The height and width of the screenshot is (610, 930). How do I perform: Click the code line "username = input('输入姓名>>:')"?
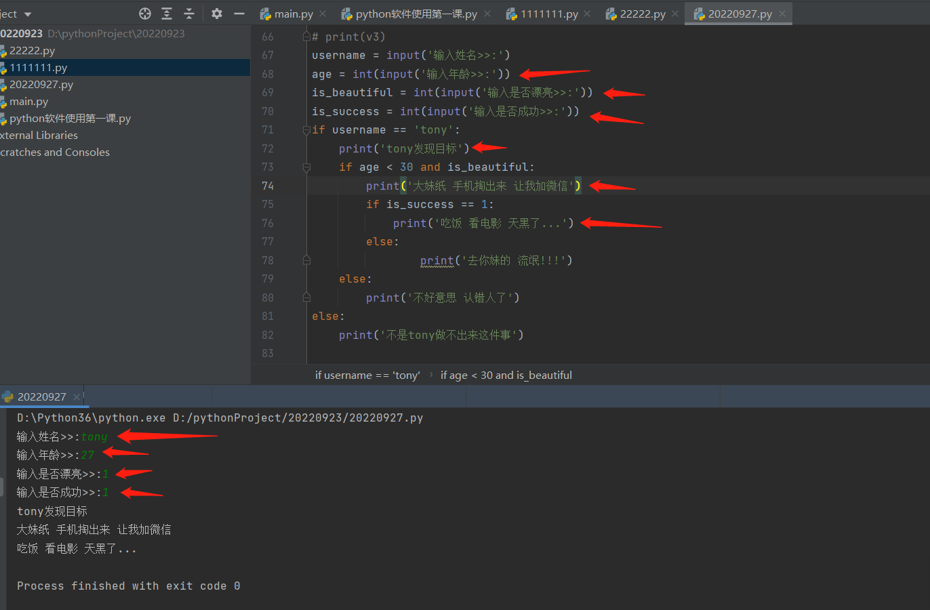(x=411, y=56)
